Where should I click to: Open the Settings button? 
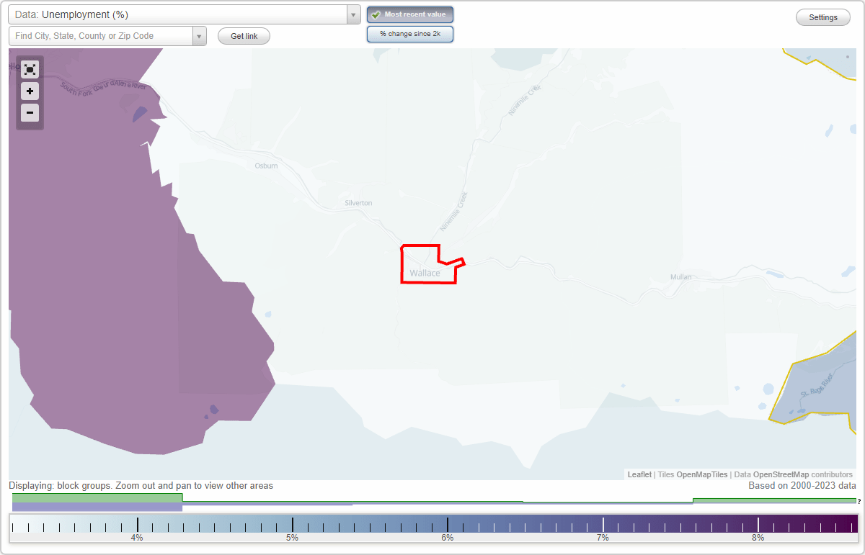coord(823,17)
